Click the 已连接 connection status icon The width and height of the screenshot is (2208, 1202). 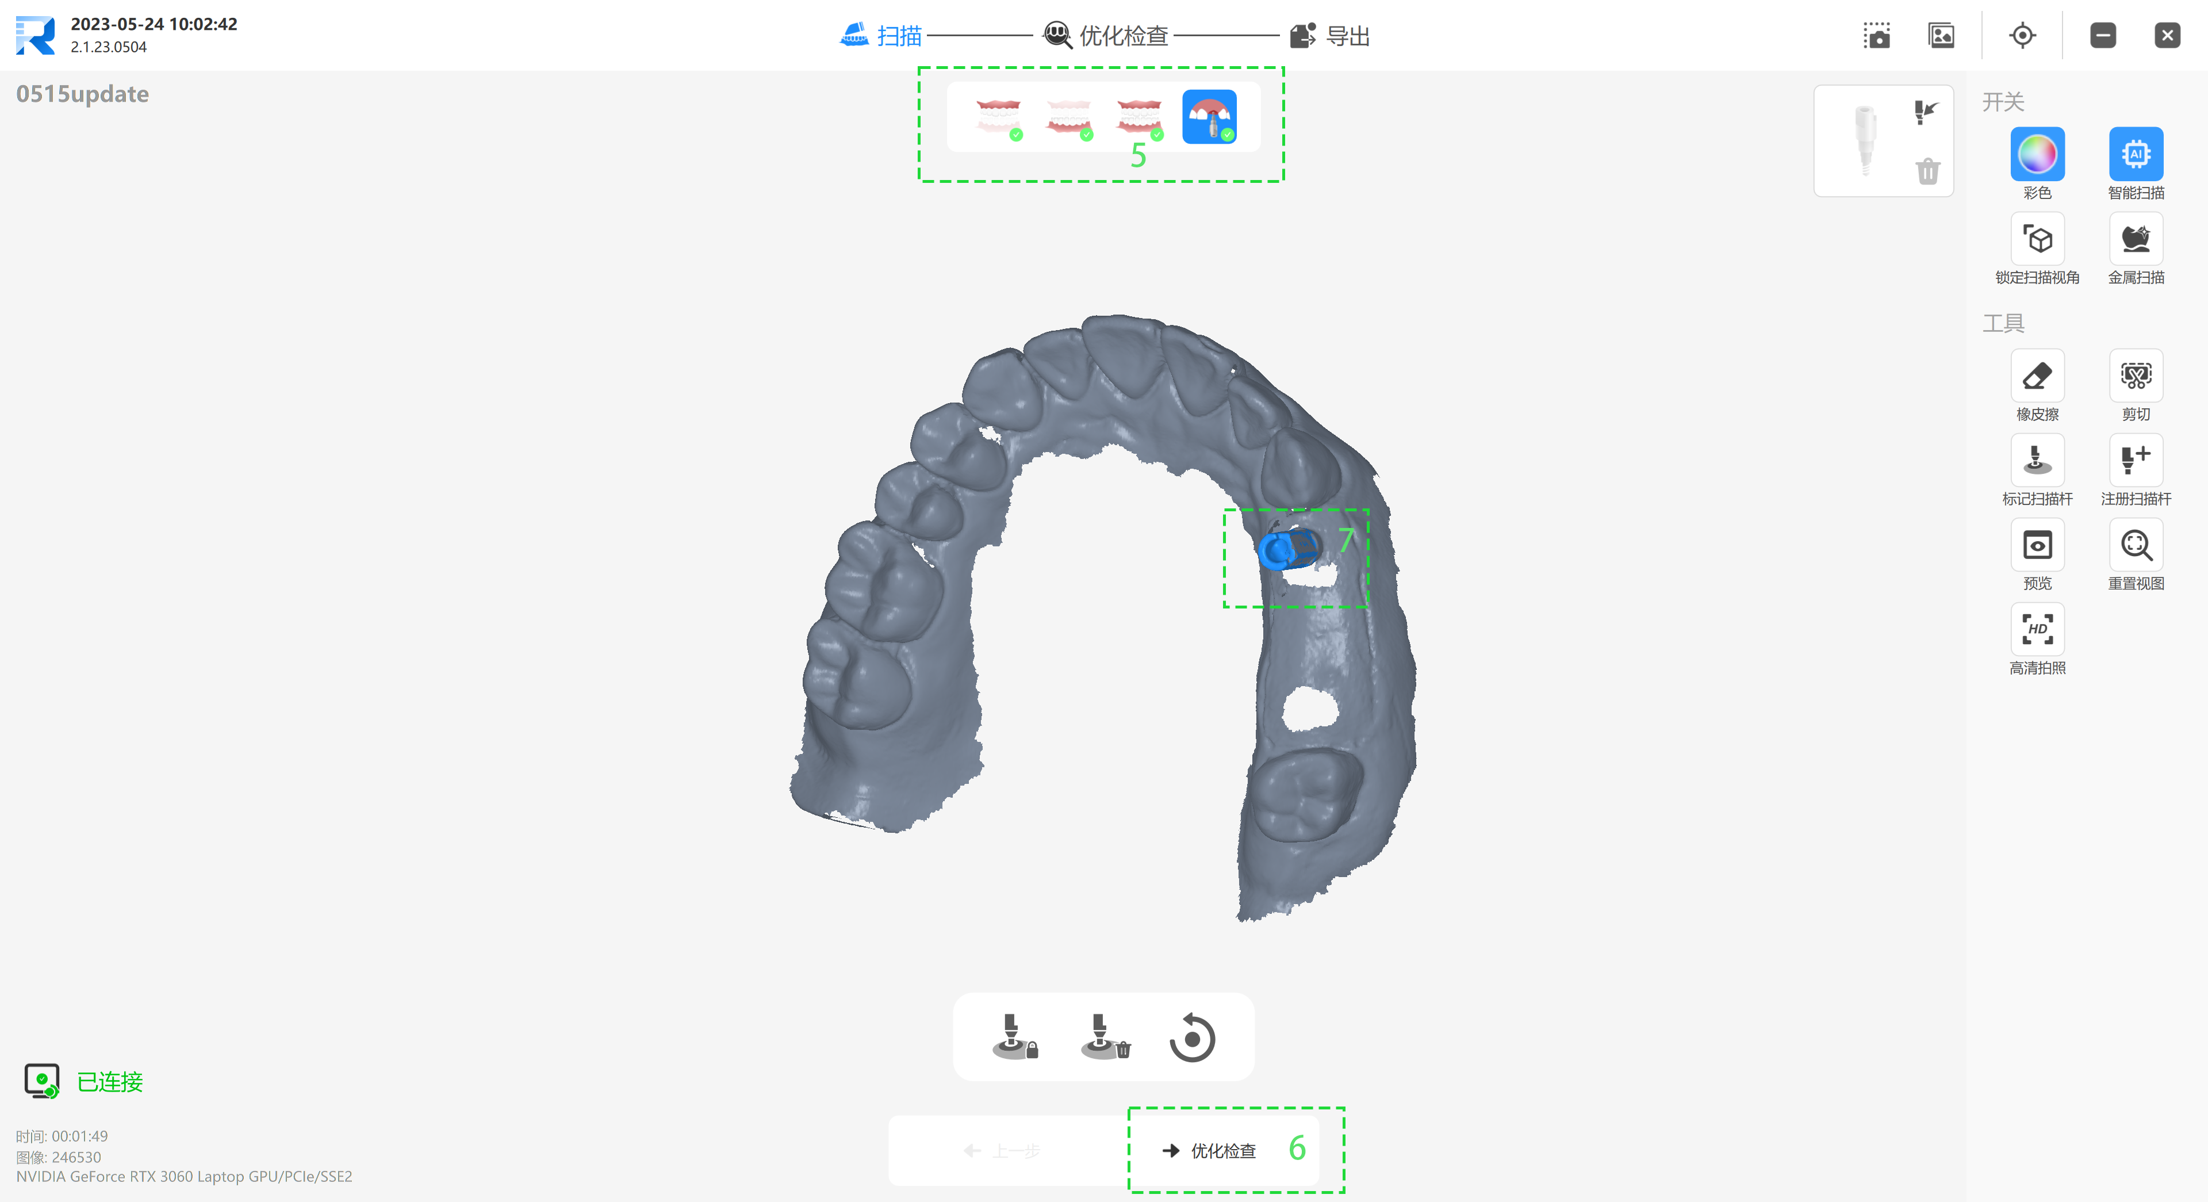(42, 1081)
